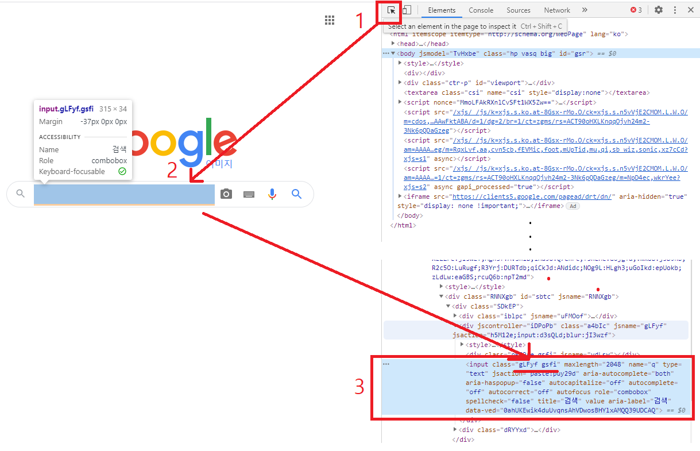Open the Sources tab

pos(519,10)
